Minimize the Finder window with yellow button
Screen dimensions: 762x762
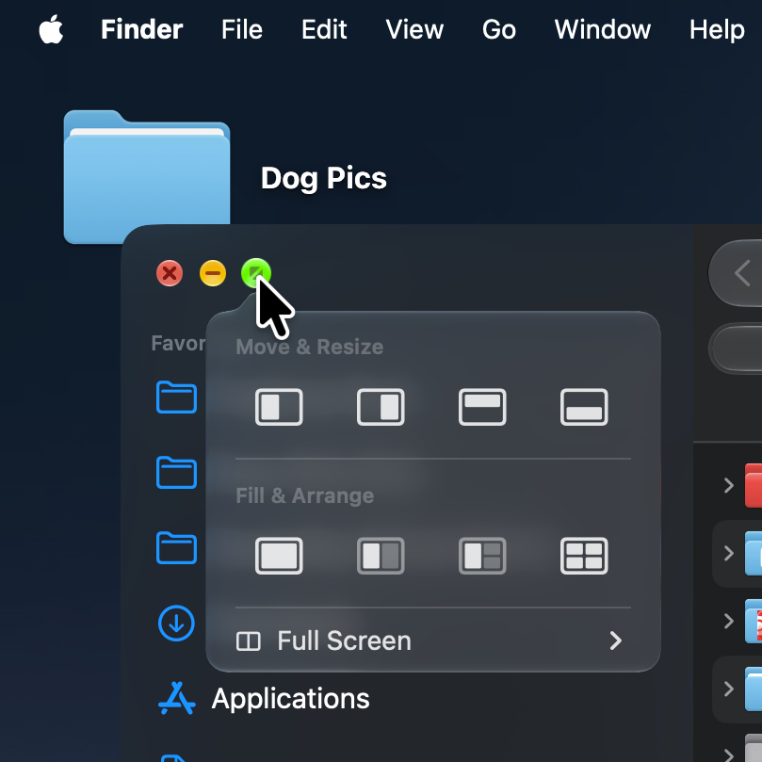(x=213, y=272)
